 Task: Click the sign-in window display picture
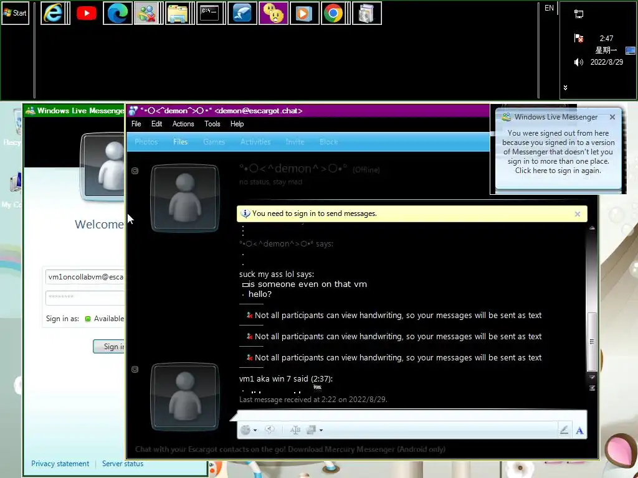103,166
